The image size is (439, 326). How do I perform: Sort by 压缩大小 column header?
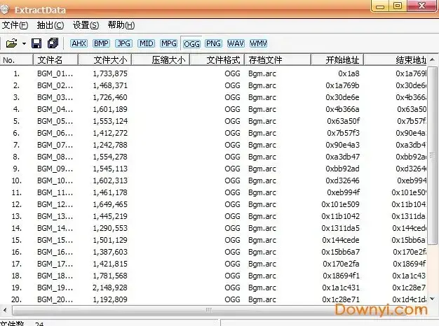[161, 59]
